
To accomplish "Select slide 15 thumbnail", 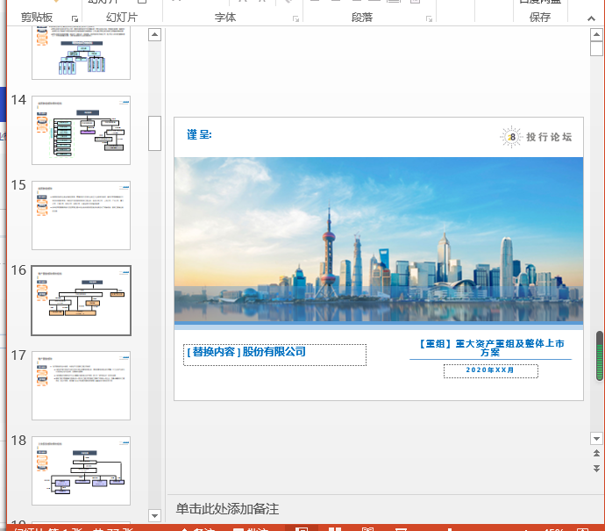I will [81, 216].
